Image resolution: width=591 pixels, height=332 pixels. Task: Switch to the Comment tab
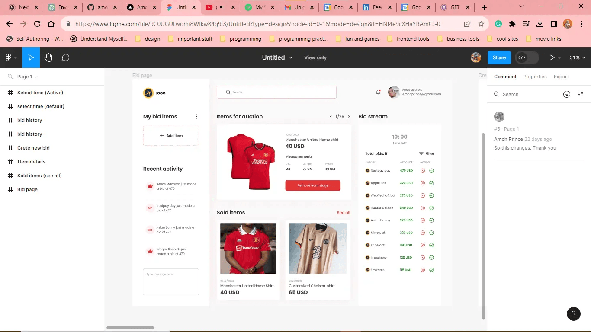pos(505,77)
